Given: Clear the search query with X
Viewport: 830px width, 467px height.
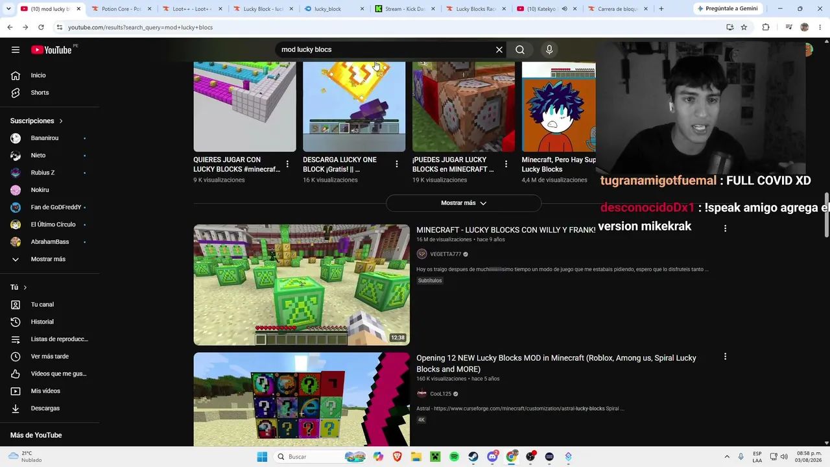Looking at the screenshot, I should (499, 49).
